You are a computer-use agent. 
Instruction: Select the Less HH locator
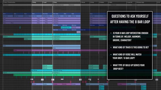pos(129,2)
